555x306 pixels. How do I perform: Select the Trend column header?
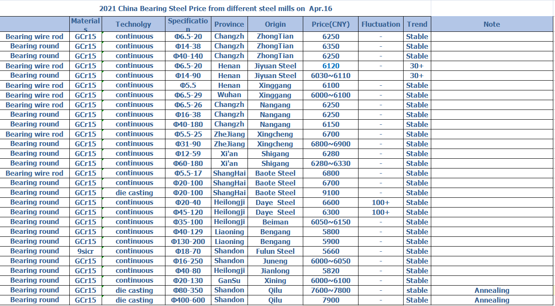pyautogui.click(x=417, y=24)
